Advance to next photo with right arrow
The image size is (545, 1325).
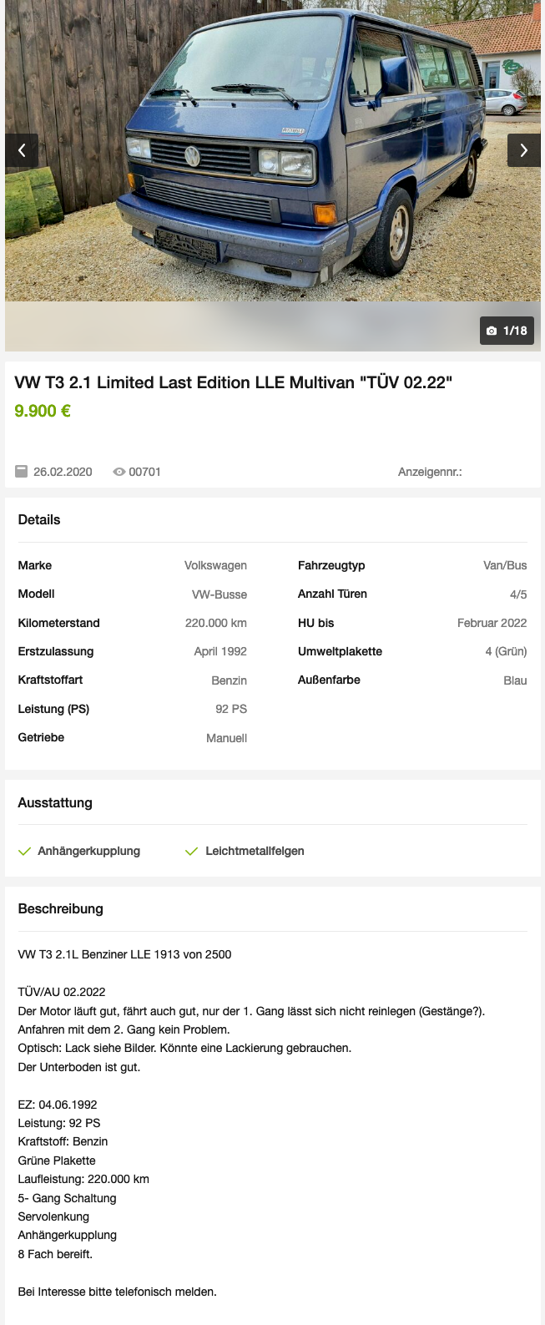coord(523,150)
